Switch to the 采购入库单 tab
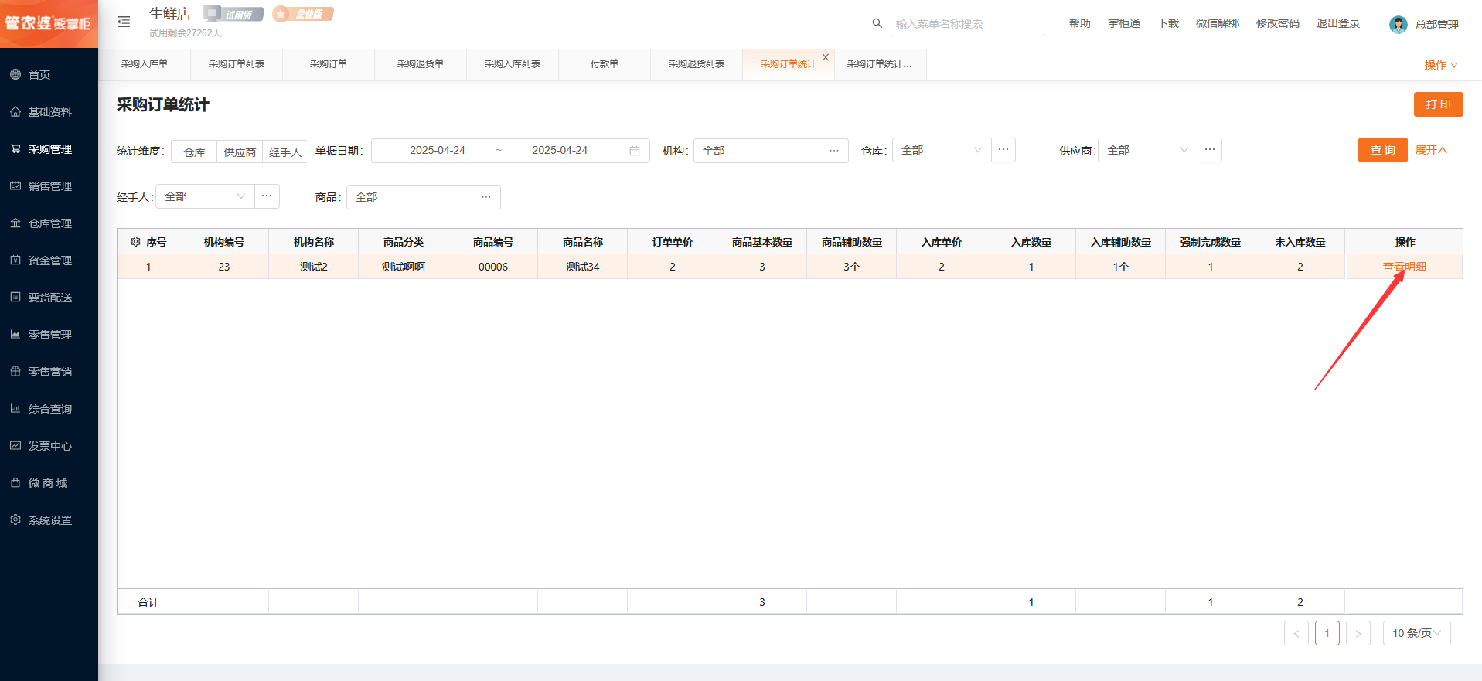This screenshot has width=1482, height=681. pyautogui.click(x=145, y=64)
